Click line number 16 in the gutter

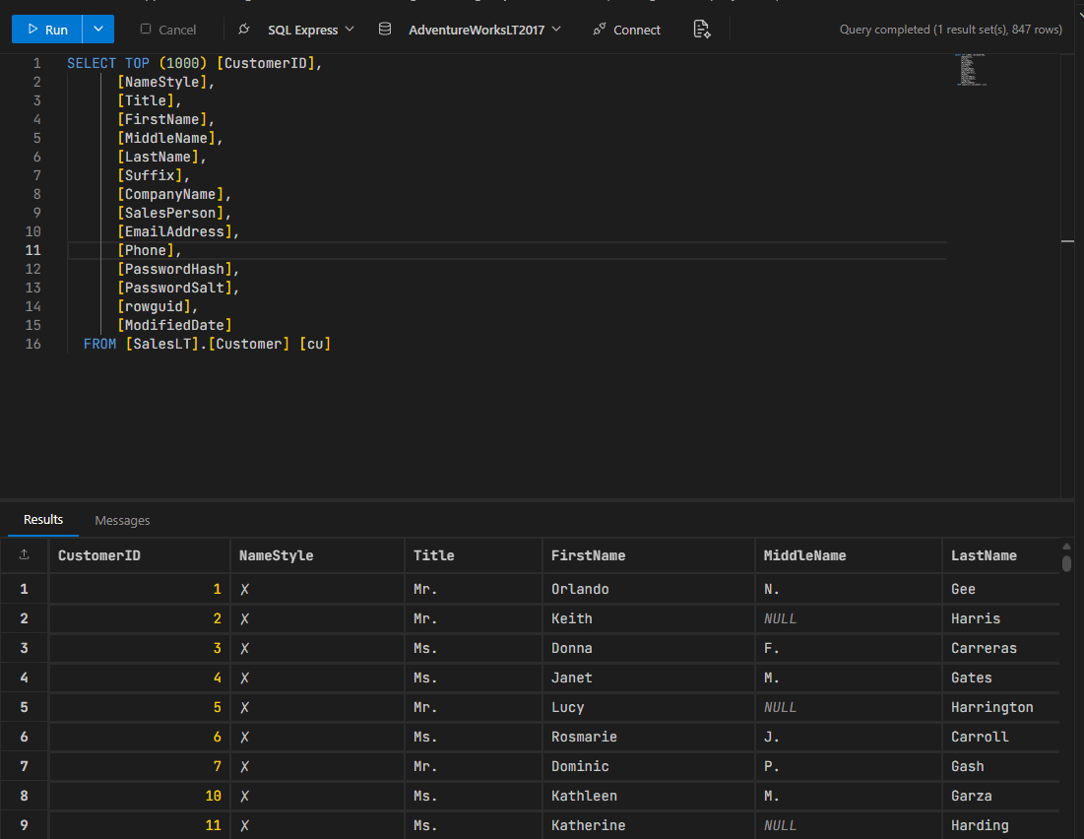click(32, 344)
